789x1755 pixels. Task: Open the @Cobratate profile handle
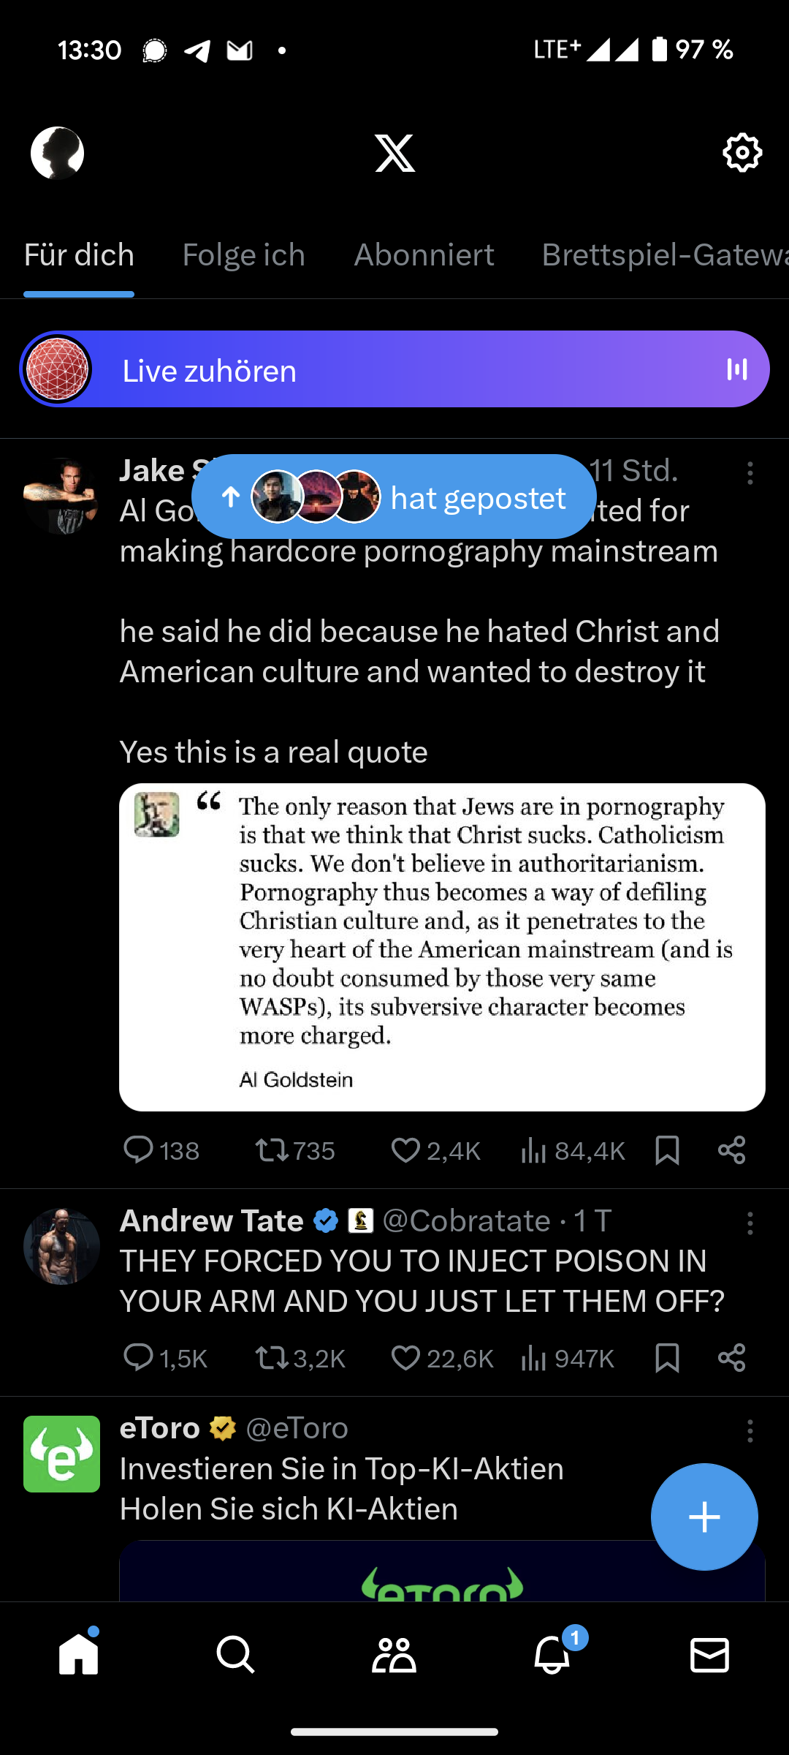(x=466, y=1220)
